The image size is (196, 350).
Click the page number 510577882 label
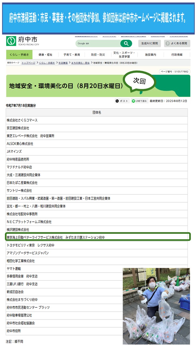tap(174, 72)
